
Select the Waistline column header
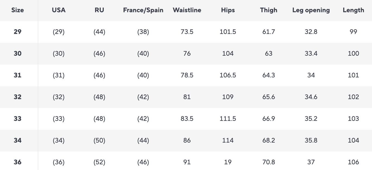[187, 10]
